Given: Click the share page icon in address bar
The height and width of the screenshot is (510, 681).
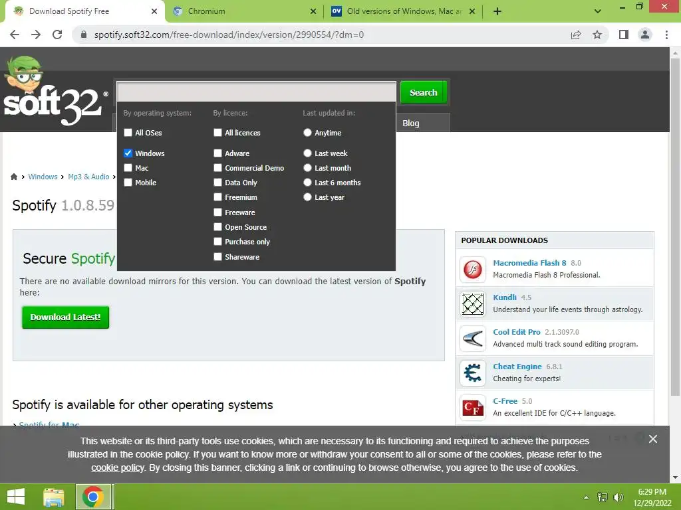Looking at the screenshot, I should pos(576,35).
